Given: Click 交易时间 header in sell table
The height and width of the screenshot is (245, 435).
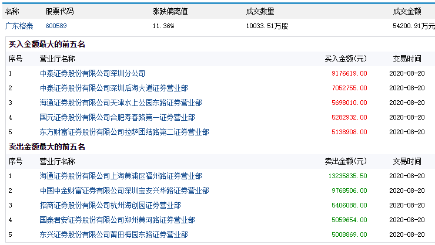Looking at the screenshot, I should pos(407,161).
